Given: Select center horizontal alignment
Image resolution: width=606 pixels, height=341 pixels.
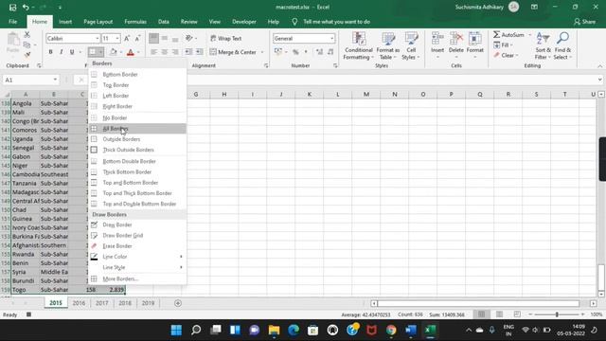Looking at the screenshot, I should [x=165, y=52].
